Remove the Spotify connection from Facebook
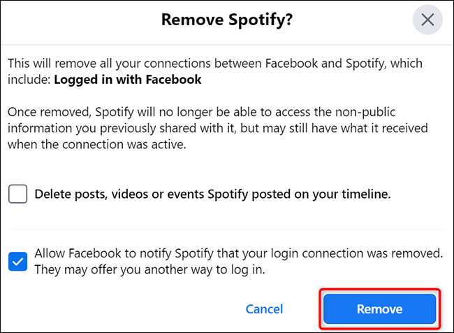Screen dimensions: 454x333 (379, 309)
